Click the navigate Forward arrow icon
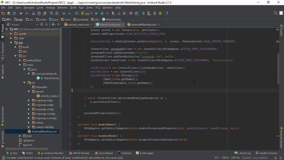 [x=69, y=13]
